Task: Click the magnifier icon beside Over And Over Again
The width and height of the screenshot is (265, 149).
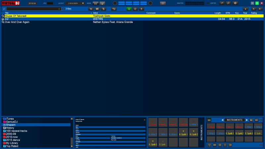Action: (x=3, y=22)
